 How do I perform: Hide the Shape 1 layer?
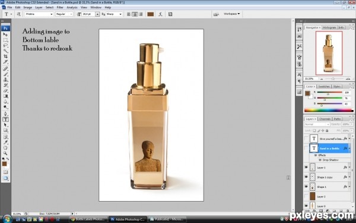coord(306,187)
